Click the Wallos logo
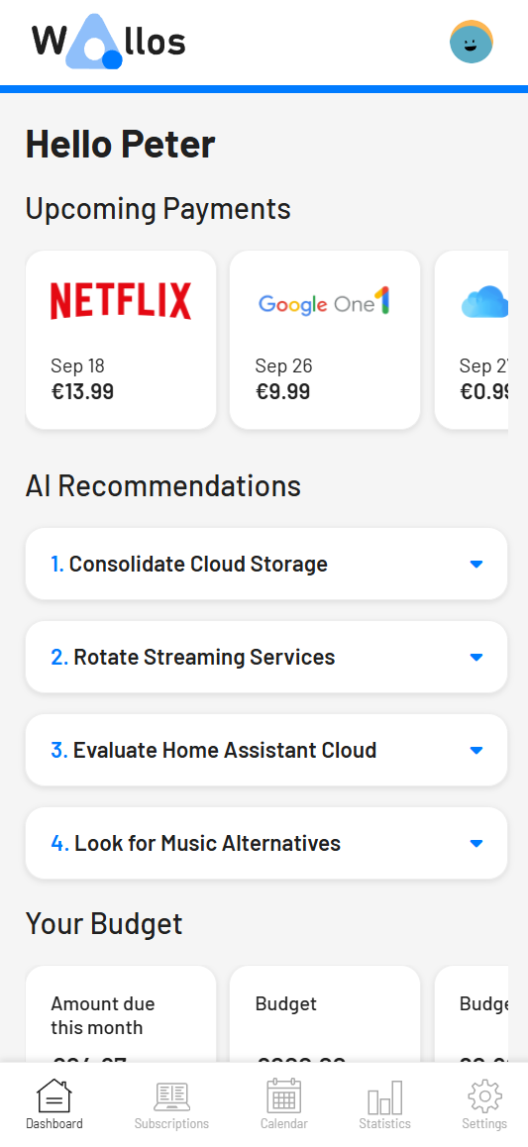The width and height of the screenshot is (528, 1147). (x=108, y=42)
